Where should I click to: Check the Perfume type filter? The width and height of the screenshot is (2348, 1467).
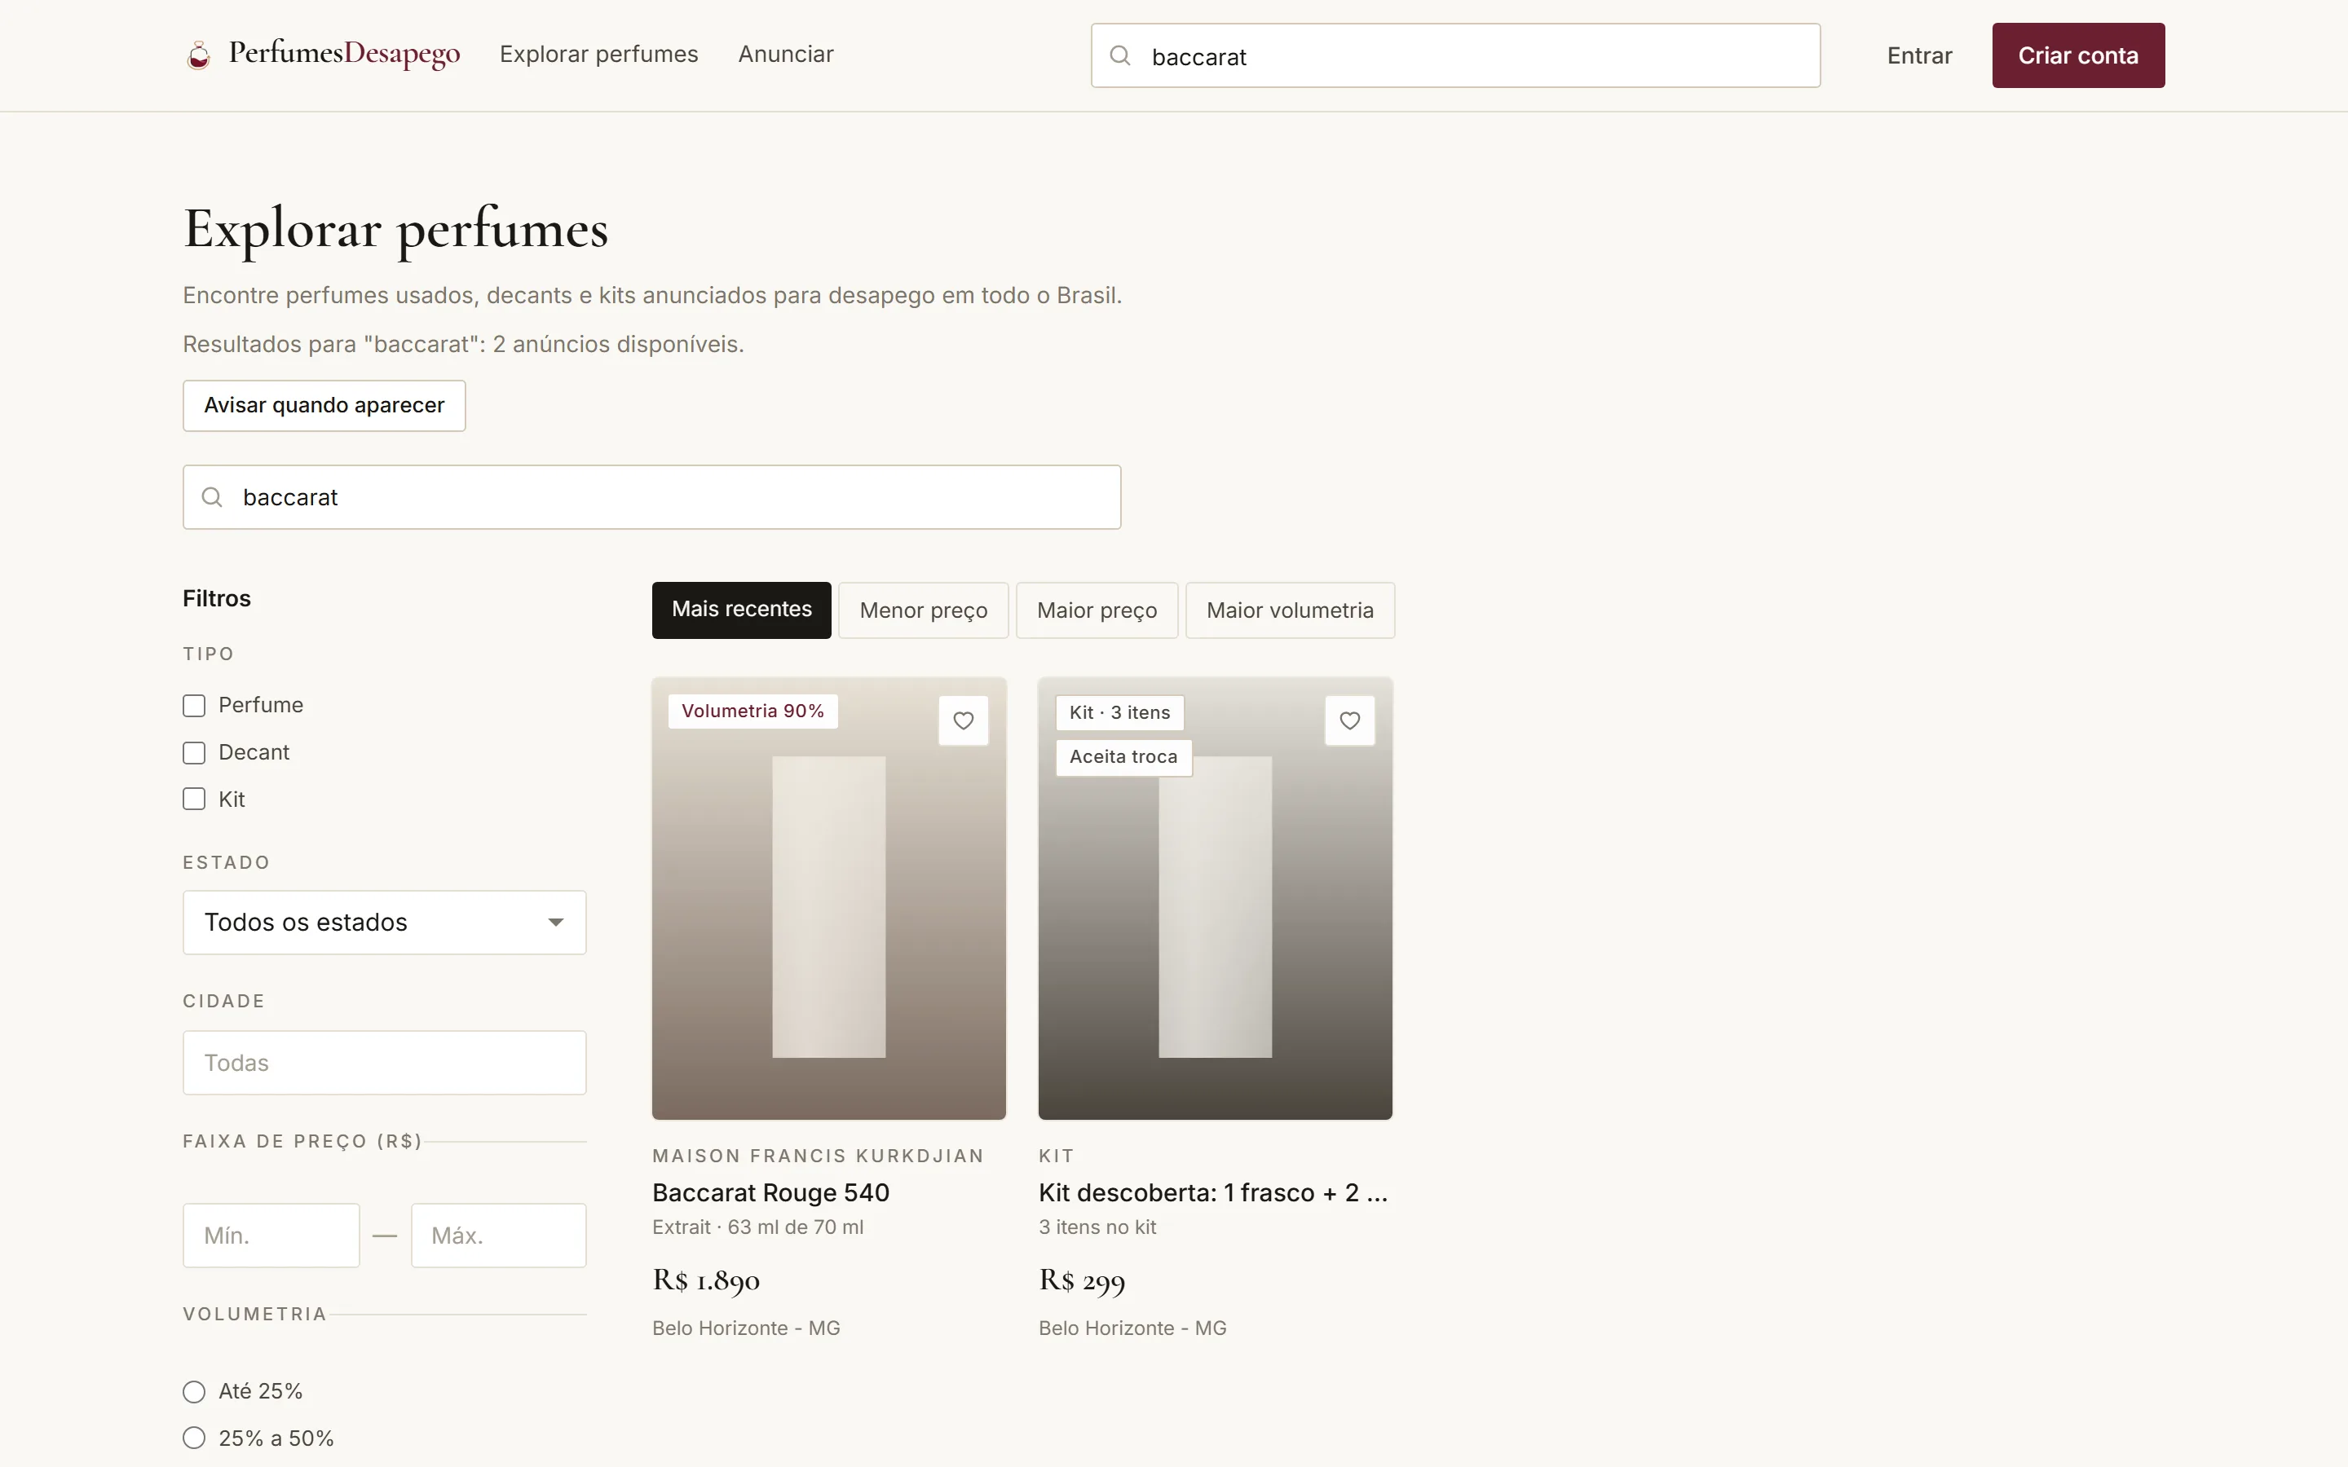(x=194, y=705)
